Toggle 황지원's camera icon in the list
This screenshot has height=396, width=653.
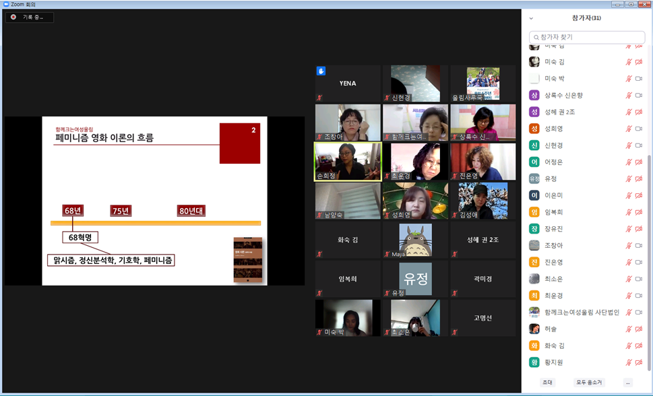pyautogui.click(x=639, y=362)
